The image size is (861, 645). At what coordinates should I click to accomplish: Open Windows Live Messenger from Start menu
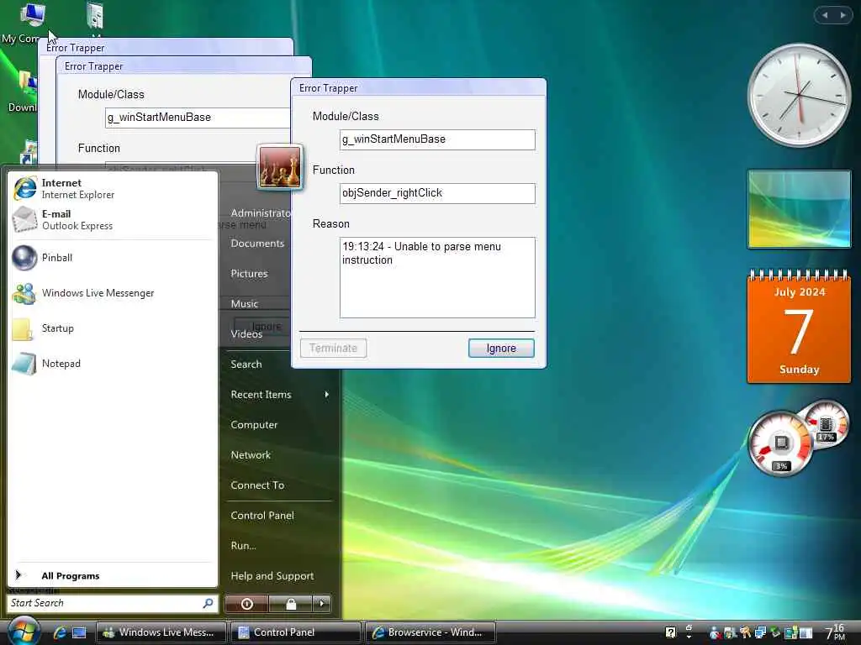112,293
